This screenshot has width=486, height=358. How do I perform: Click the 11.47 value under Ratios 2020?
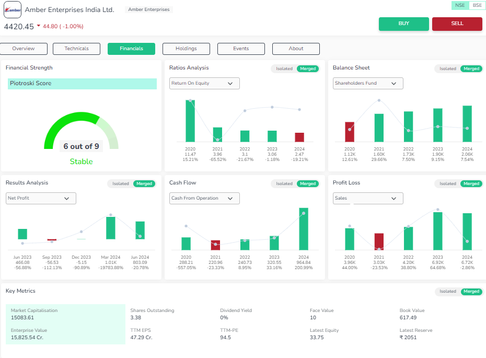[x=190, y=154]
